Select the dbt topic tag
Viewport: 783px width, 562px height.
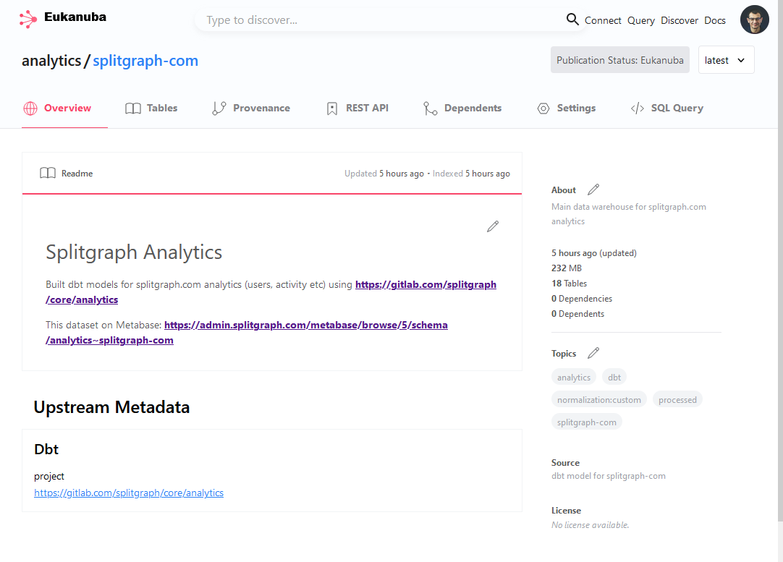[x=614, y=378]
